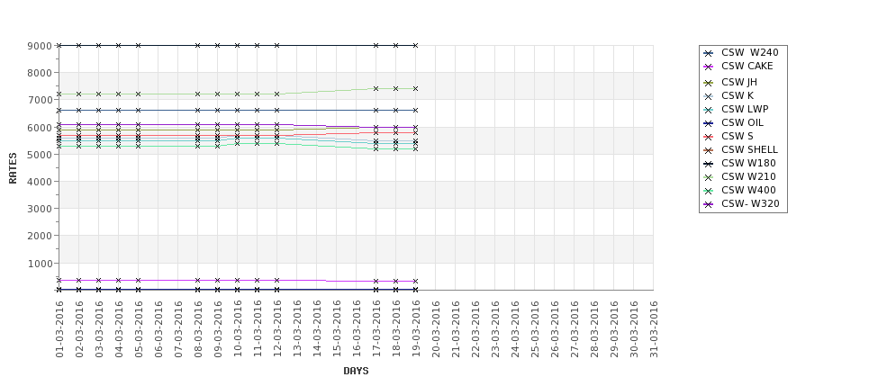
Task: Click the blue 6600 line point at 08-03-2016
Action: coord(197,110)
